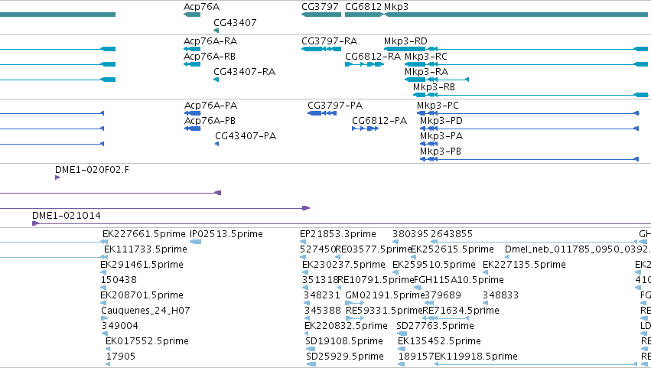Select the CG6812 gene feature
651x368 pixels.
pyautogui.click(x=365, y=15)
